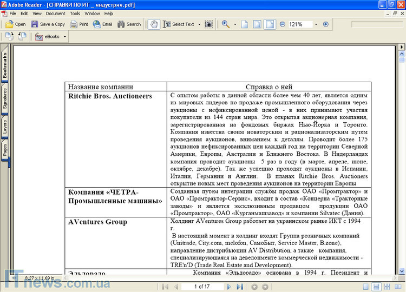Rotate the page counterclockwise
406x292 pixels.
point(22,36)
